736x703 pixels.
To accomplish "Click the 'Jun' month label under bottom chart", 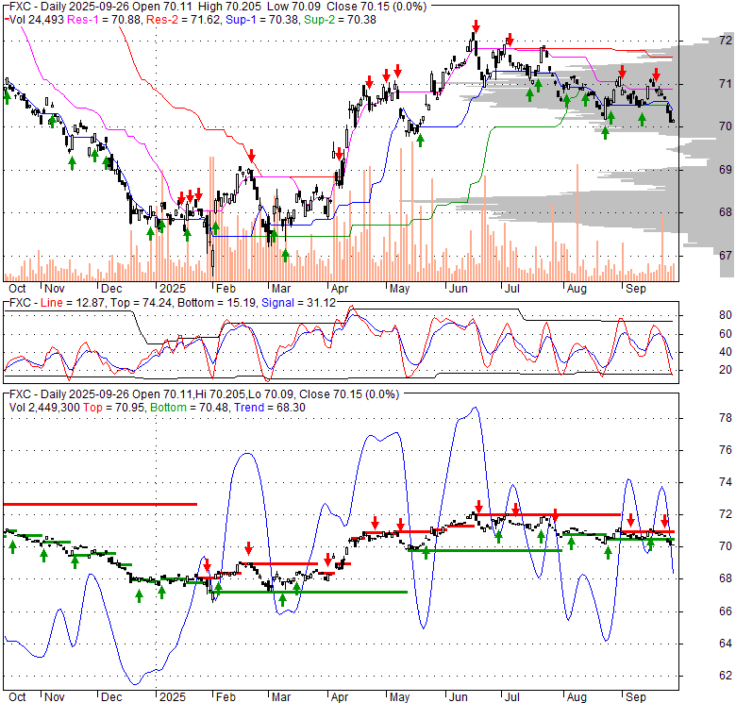I will [x=459, y=697].
